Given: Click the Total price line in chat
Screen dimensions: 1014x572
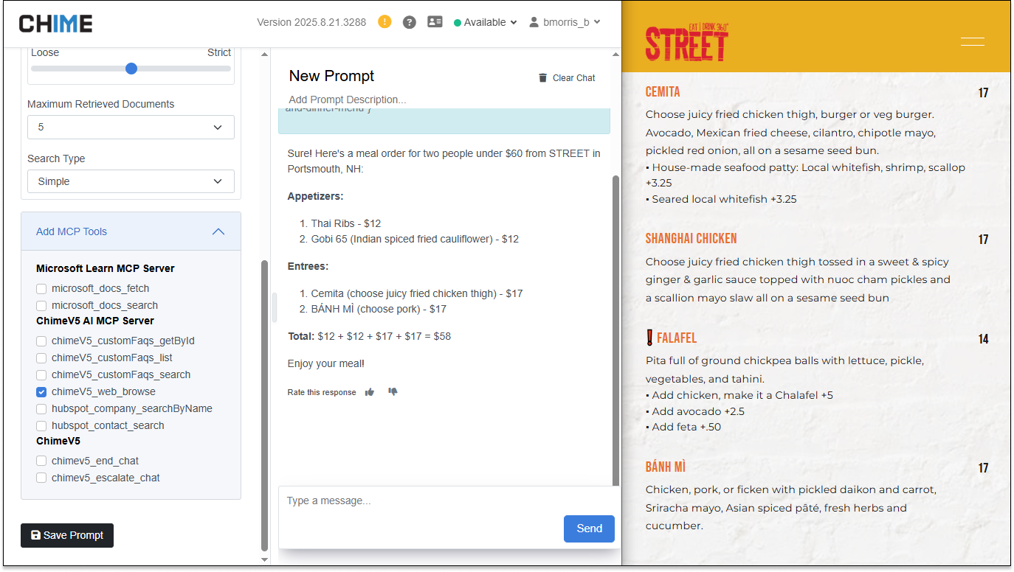Looking at the screenshot, I should pos(369,336).
